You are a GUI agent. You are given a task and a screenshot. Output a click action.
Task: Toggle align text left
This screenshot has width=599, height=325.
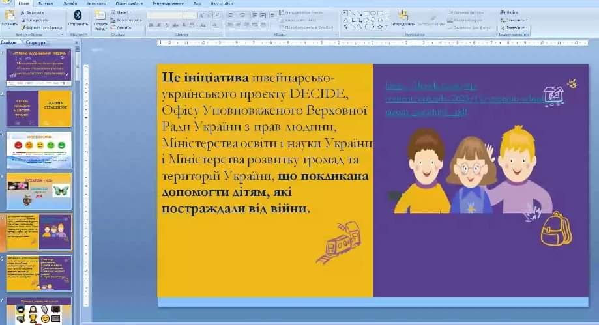230,25
